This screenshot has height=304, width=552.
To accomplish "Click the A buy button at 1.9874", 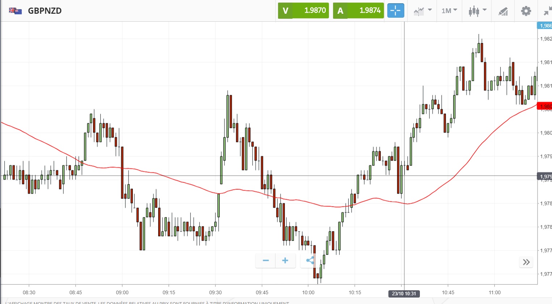I will click(358, 10).
